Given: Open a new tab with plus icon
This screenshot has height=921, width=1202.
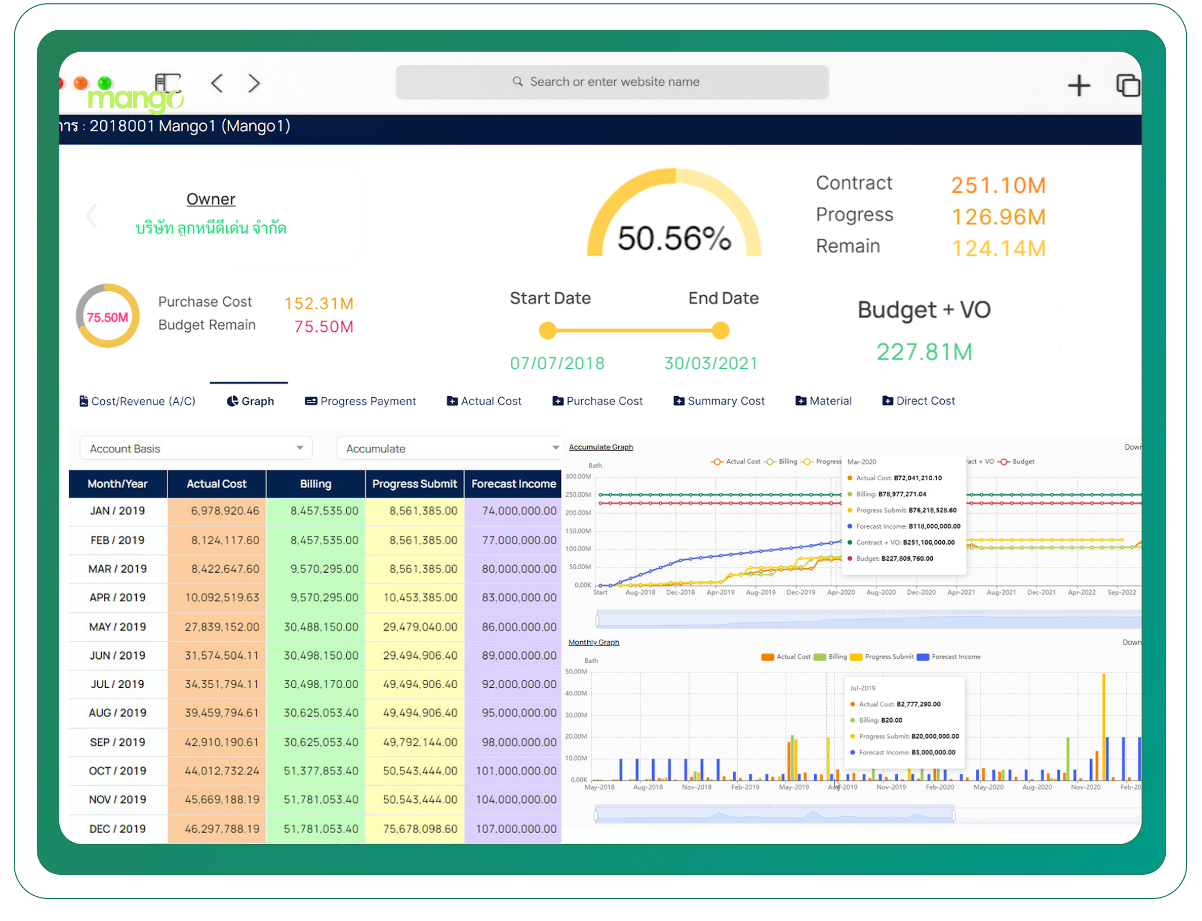Looking at the screenshot, I should coord(1078,85).
